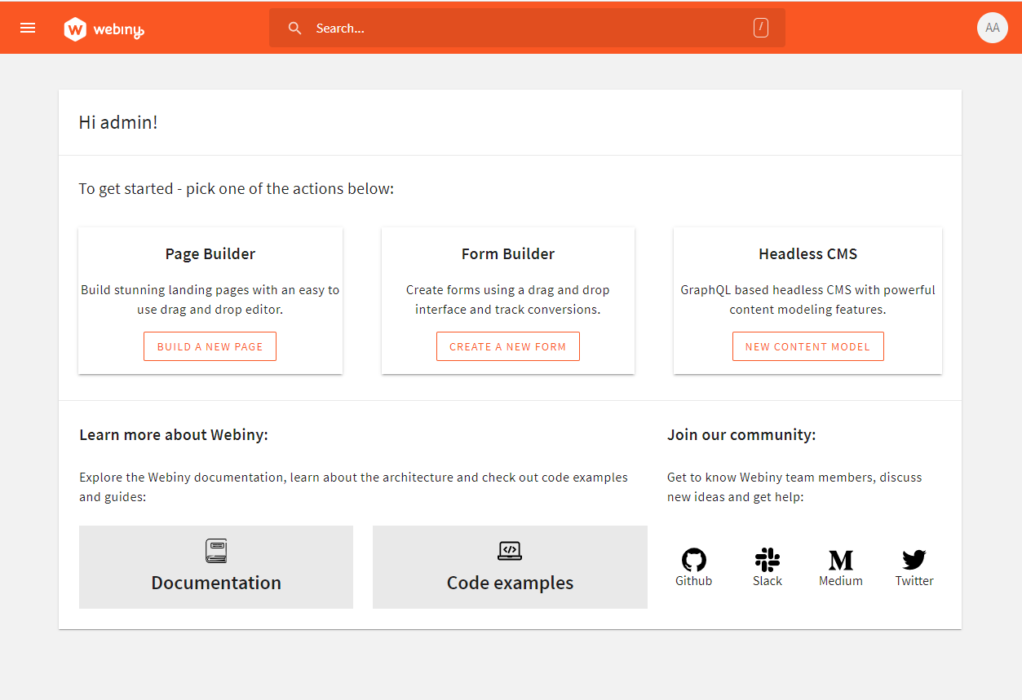Click the Build A New Page button

tap(210, 346)
